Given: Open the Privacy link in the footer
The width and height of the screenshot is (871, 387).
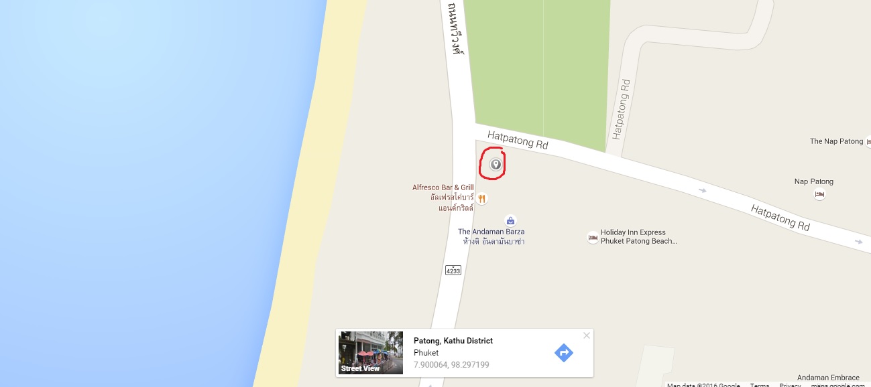Looking at the screenshot, I should point(790,385).
